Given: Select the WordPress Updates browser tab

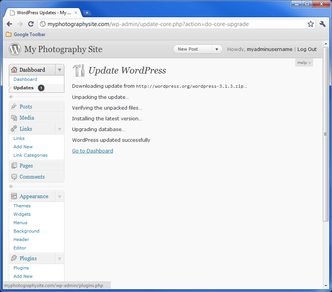Looking at the screenshot, I should click(43, 13).
